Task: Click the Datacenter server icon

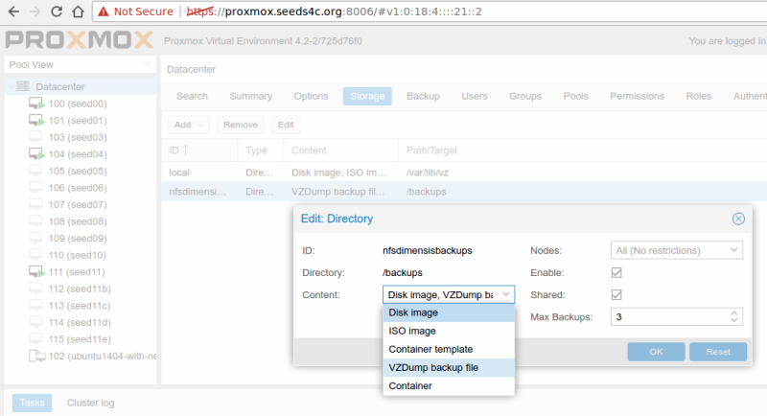Action: (23, 87)
